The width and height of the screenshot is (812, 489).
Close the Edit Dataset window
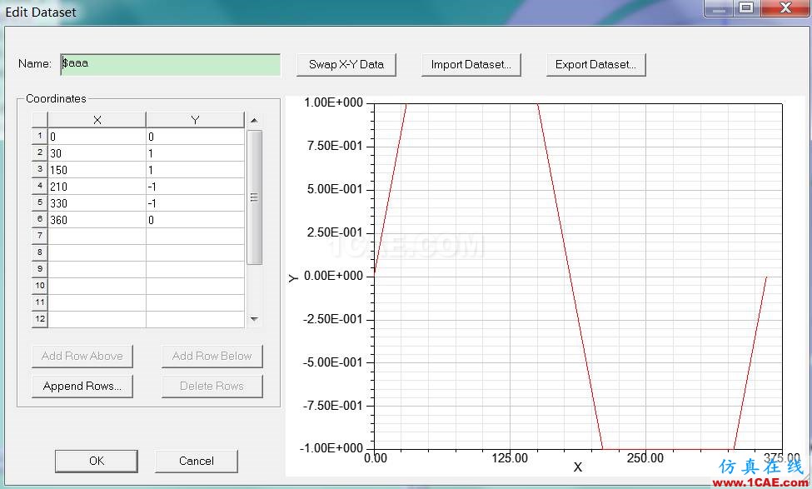point(785,8)
